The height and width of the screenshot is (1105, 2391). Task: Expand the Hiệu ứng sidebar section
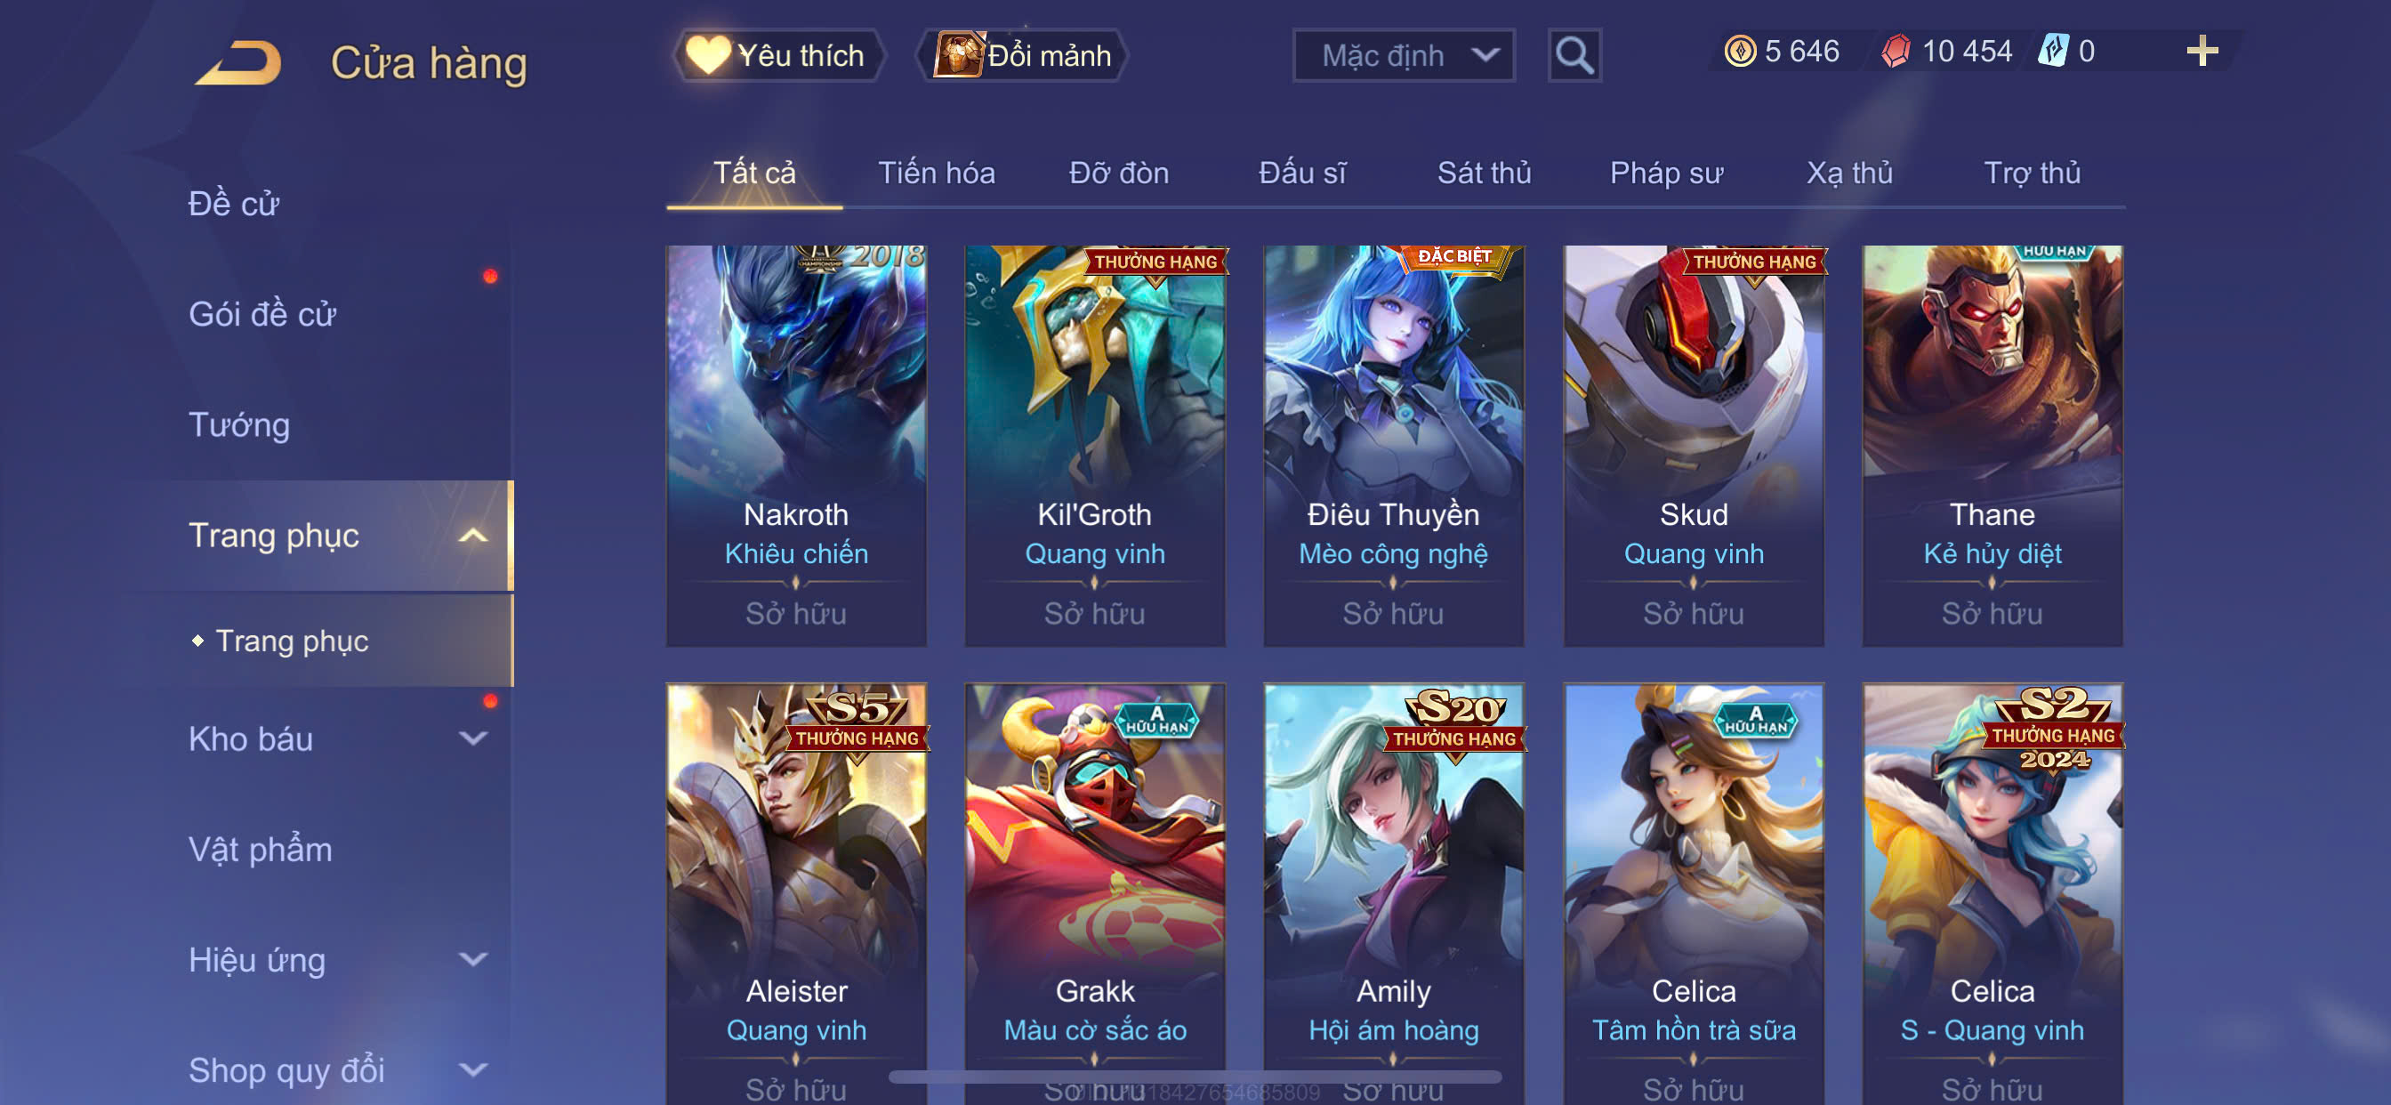[x=472, y=960]
